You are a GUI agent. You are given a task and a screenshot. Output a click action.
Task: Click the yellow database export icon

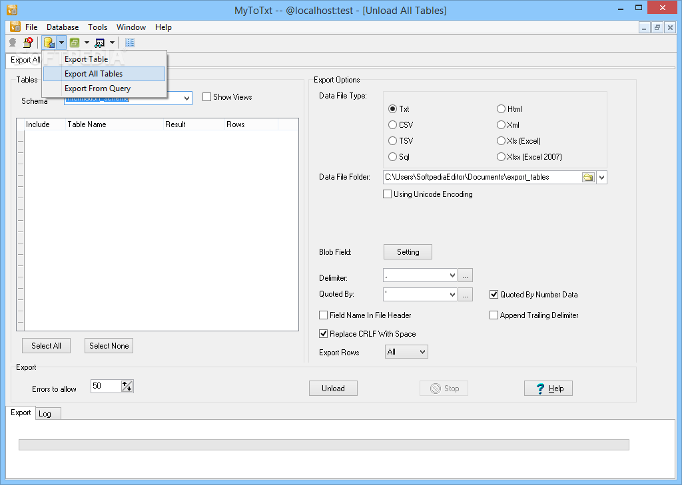tap(49, 43)
